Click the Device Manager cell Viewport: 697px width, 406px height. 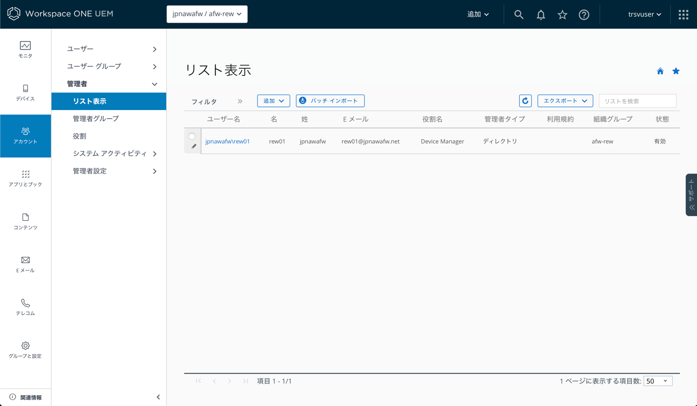[x=442, y=141]
